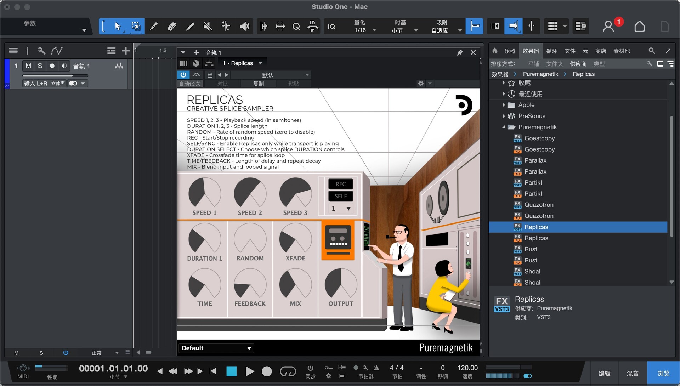Click the Quantize Q icon
This screenshot has height=386, width=680.
pos(296,26)
